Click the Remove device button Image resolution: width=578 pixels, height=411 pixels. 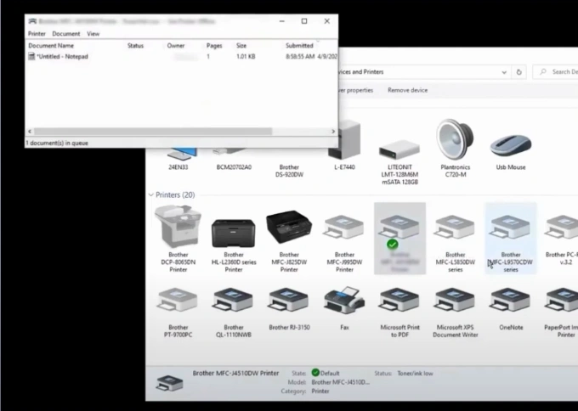407,90
